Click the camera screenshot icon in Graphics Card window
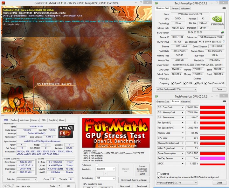229x188 pixels. [224, 8]
